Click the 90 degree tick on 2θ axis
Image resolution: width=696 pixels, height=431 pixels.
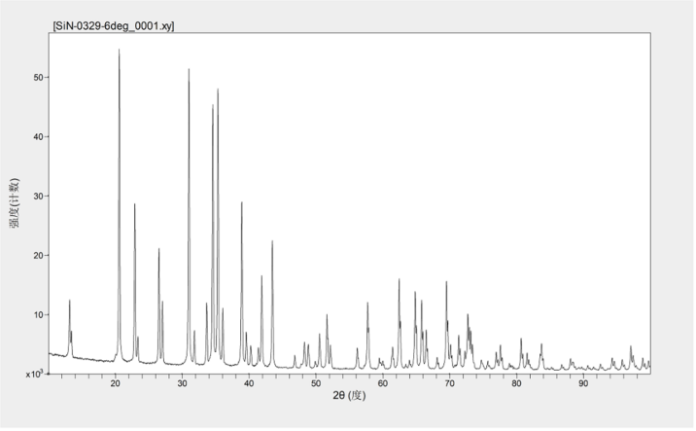click(583, 383)
